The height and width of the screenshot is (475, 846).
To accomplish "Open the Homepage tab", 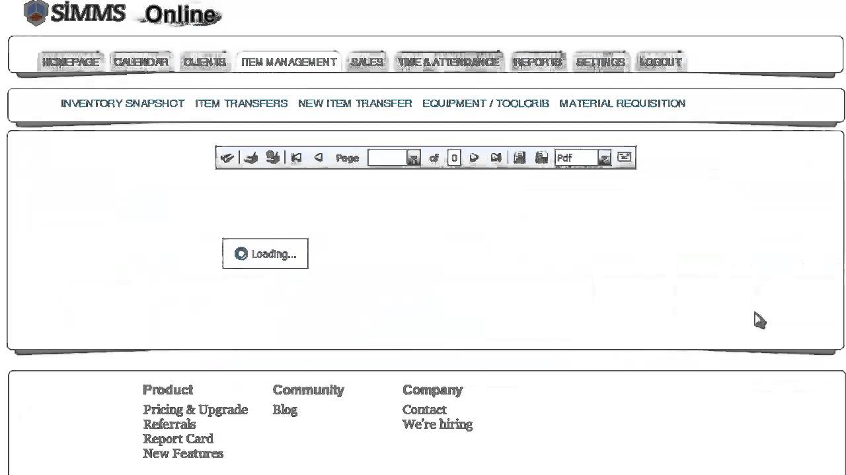I will tap(71, 62).
